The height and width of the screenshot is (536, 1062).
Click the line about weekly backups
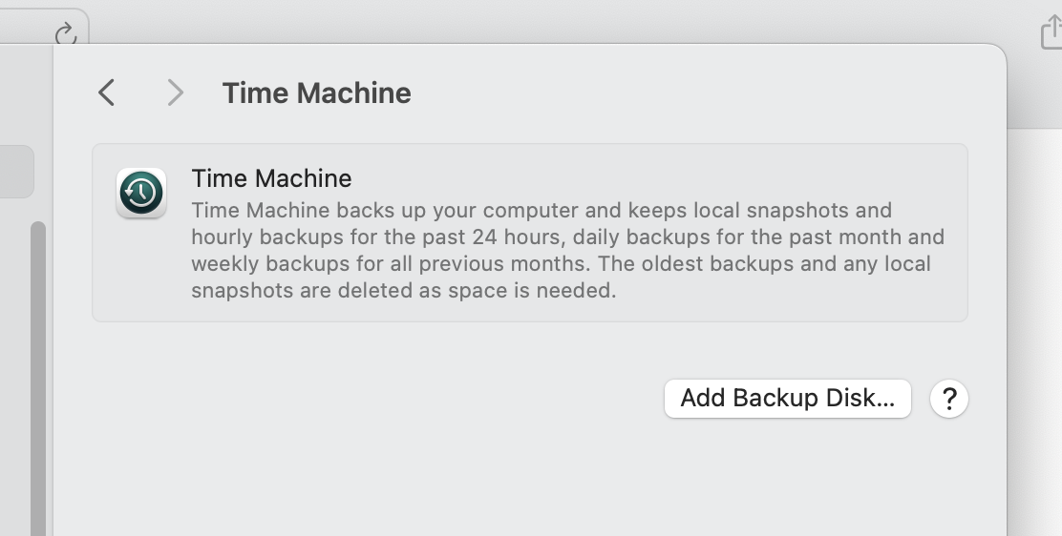[x=561, y=263]
